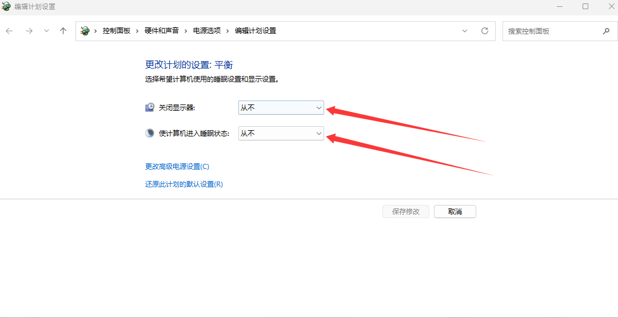Click the search magnifier icon

606,31
